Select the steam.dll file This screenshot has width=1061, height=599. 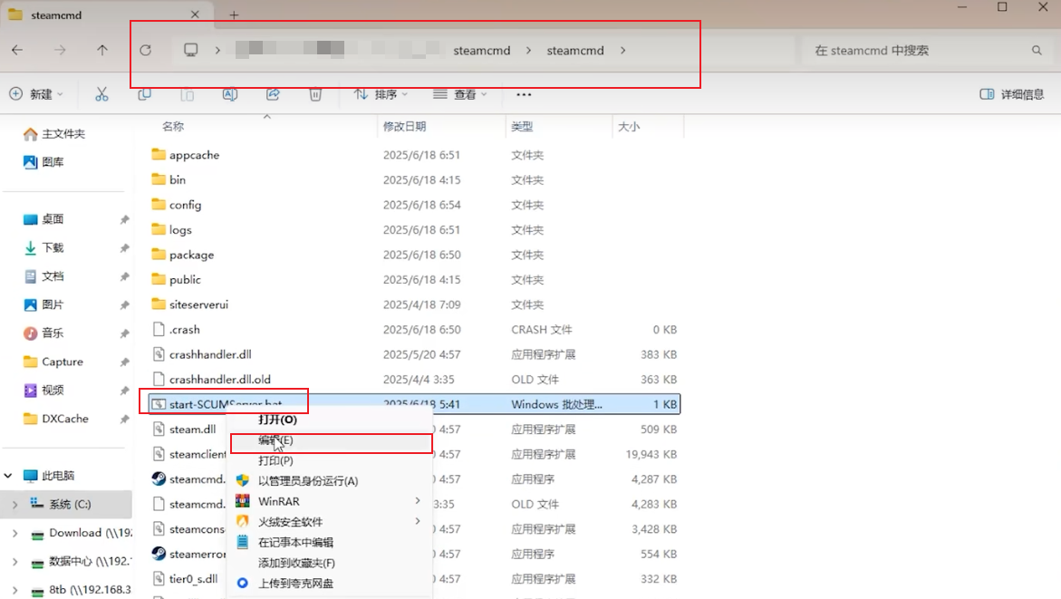pyautogui.click(x=193, y=430)
